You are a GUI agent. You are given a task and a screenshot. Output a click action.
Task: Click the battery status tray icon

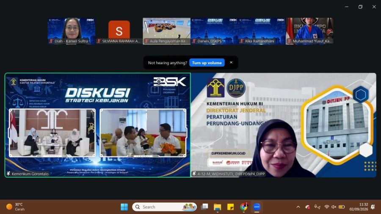click(x=342, y=207)
